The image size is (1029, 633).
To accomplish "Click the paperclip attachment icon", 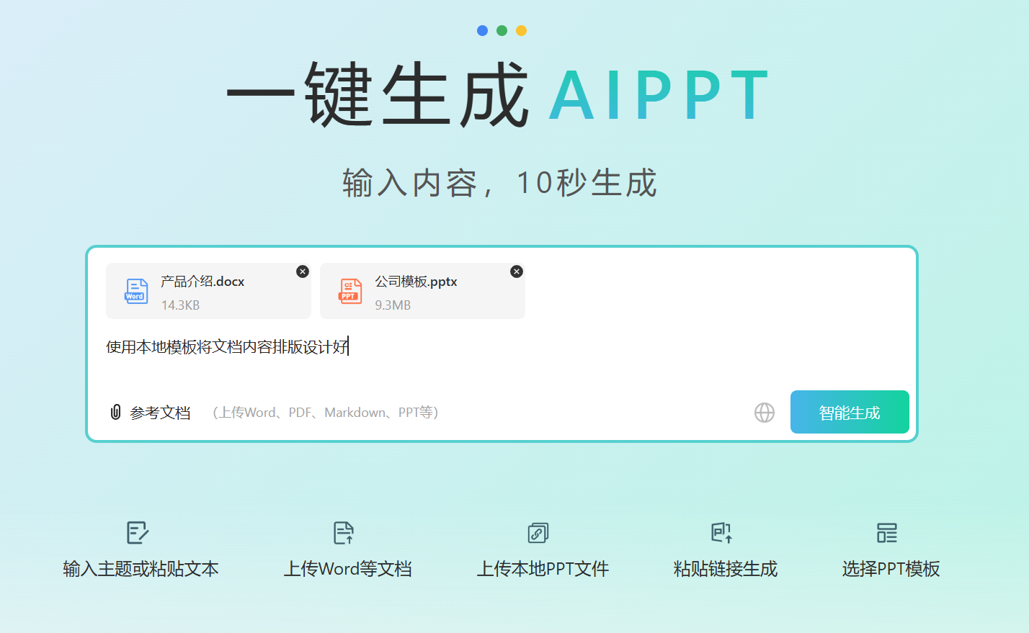I will pos(115,412).
